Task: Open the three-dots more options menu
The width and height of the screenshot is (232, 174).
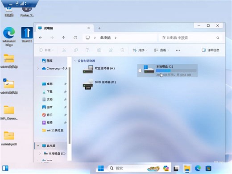Action: pyautogui.click(x=178, y=50)
